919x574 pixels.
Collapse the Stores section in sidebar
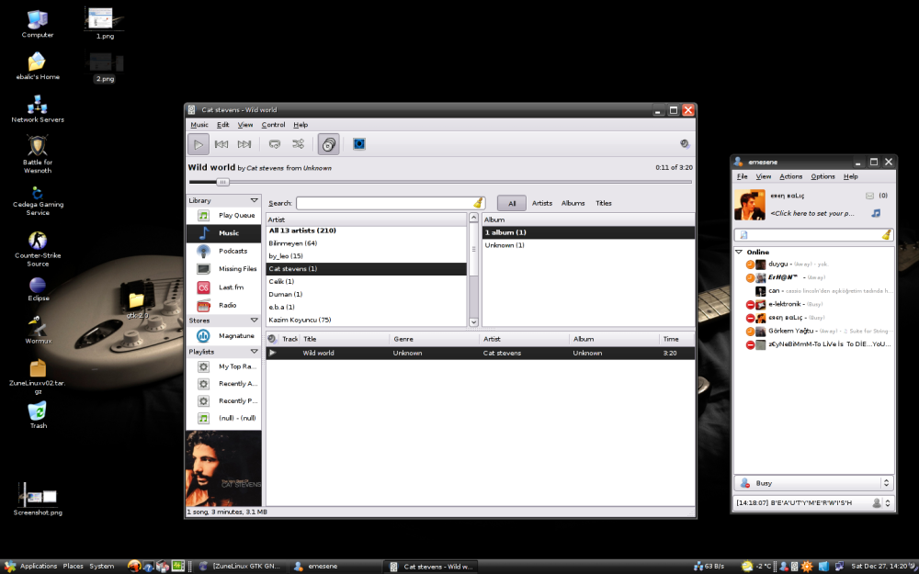(254, 321)
